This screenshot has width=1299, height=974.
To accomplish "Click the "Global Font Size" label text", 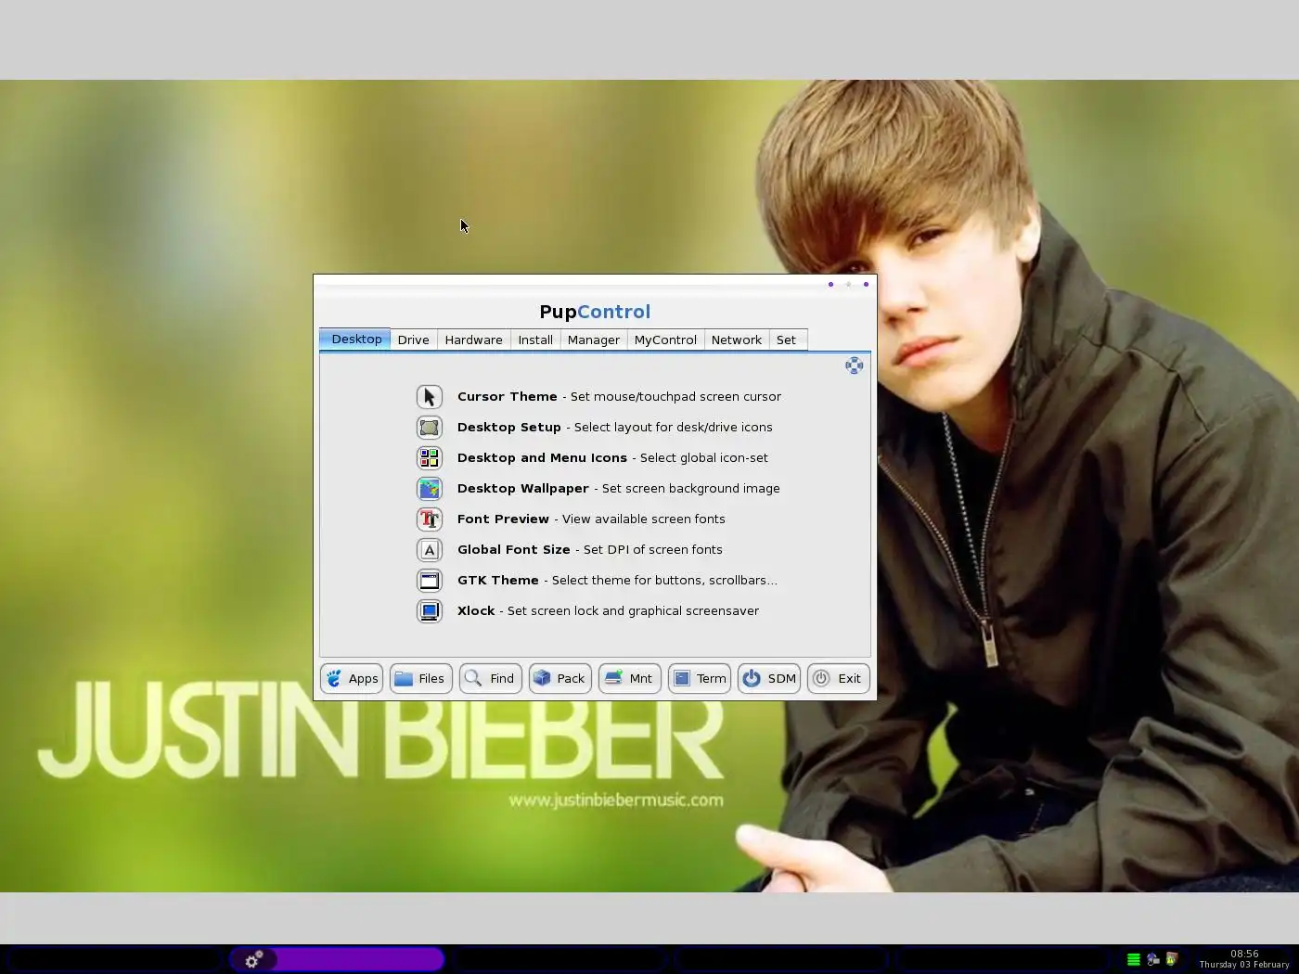I will (x=514, y=550).
